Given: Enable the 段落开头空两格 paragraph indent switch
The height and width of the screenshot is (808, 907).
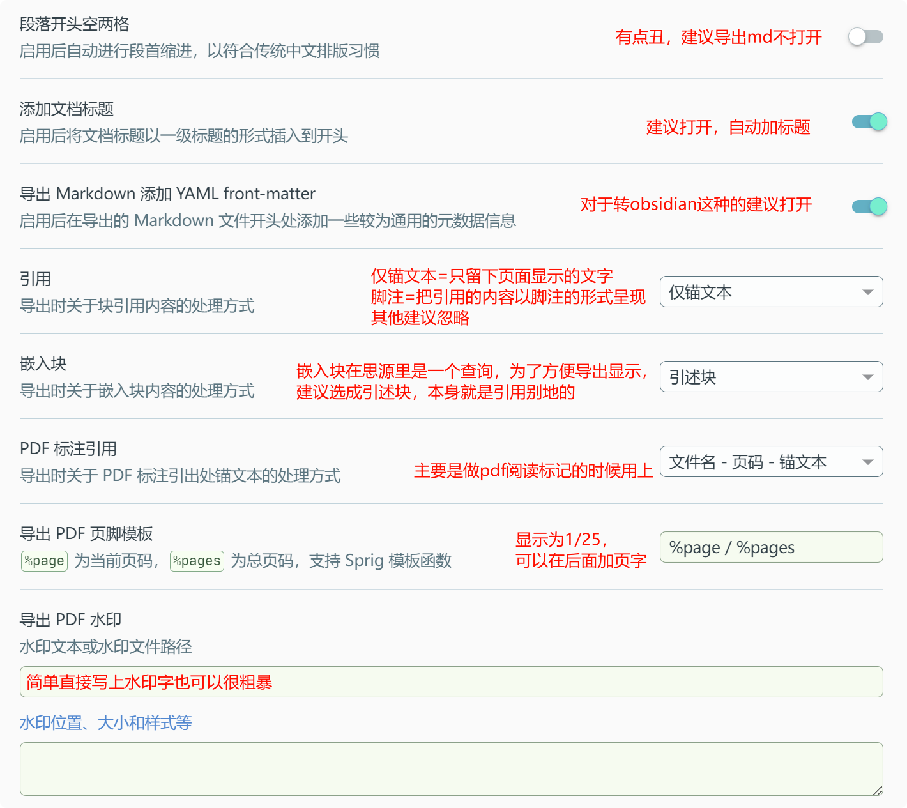Looking at the screenshot, I should (865, 37).
